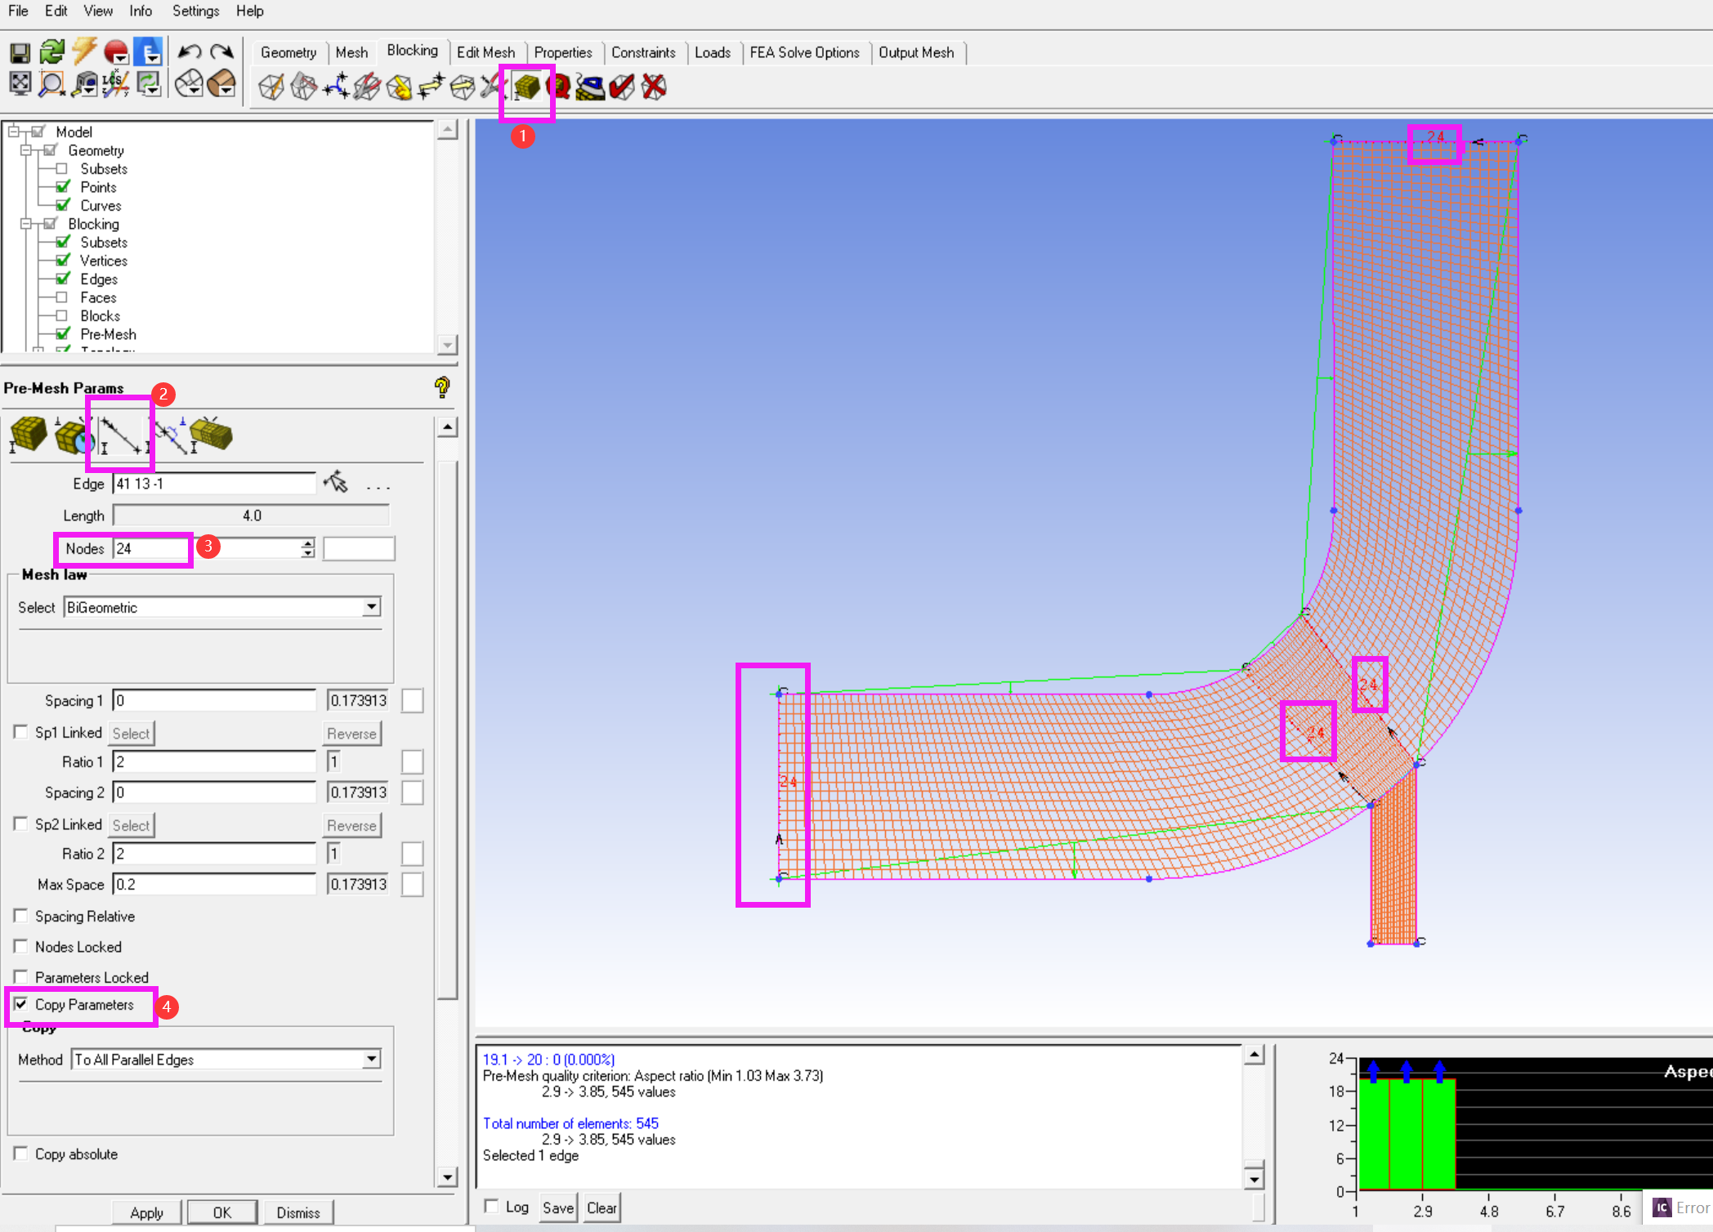Click the Create Block icon
This screenshot has height=1232, width=1713.
271,86
